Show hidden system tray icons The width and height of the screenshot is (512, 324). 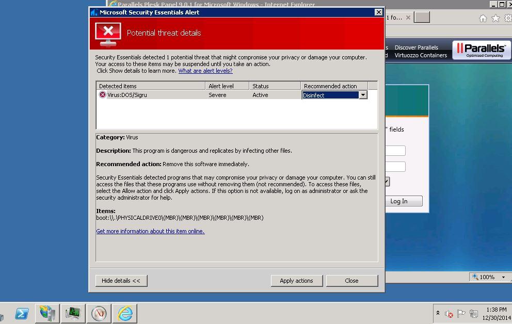tap(438, 313)
